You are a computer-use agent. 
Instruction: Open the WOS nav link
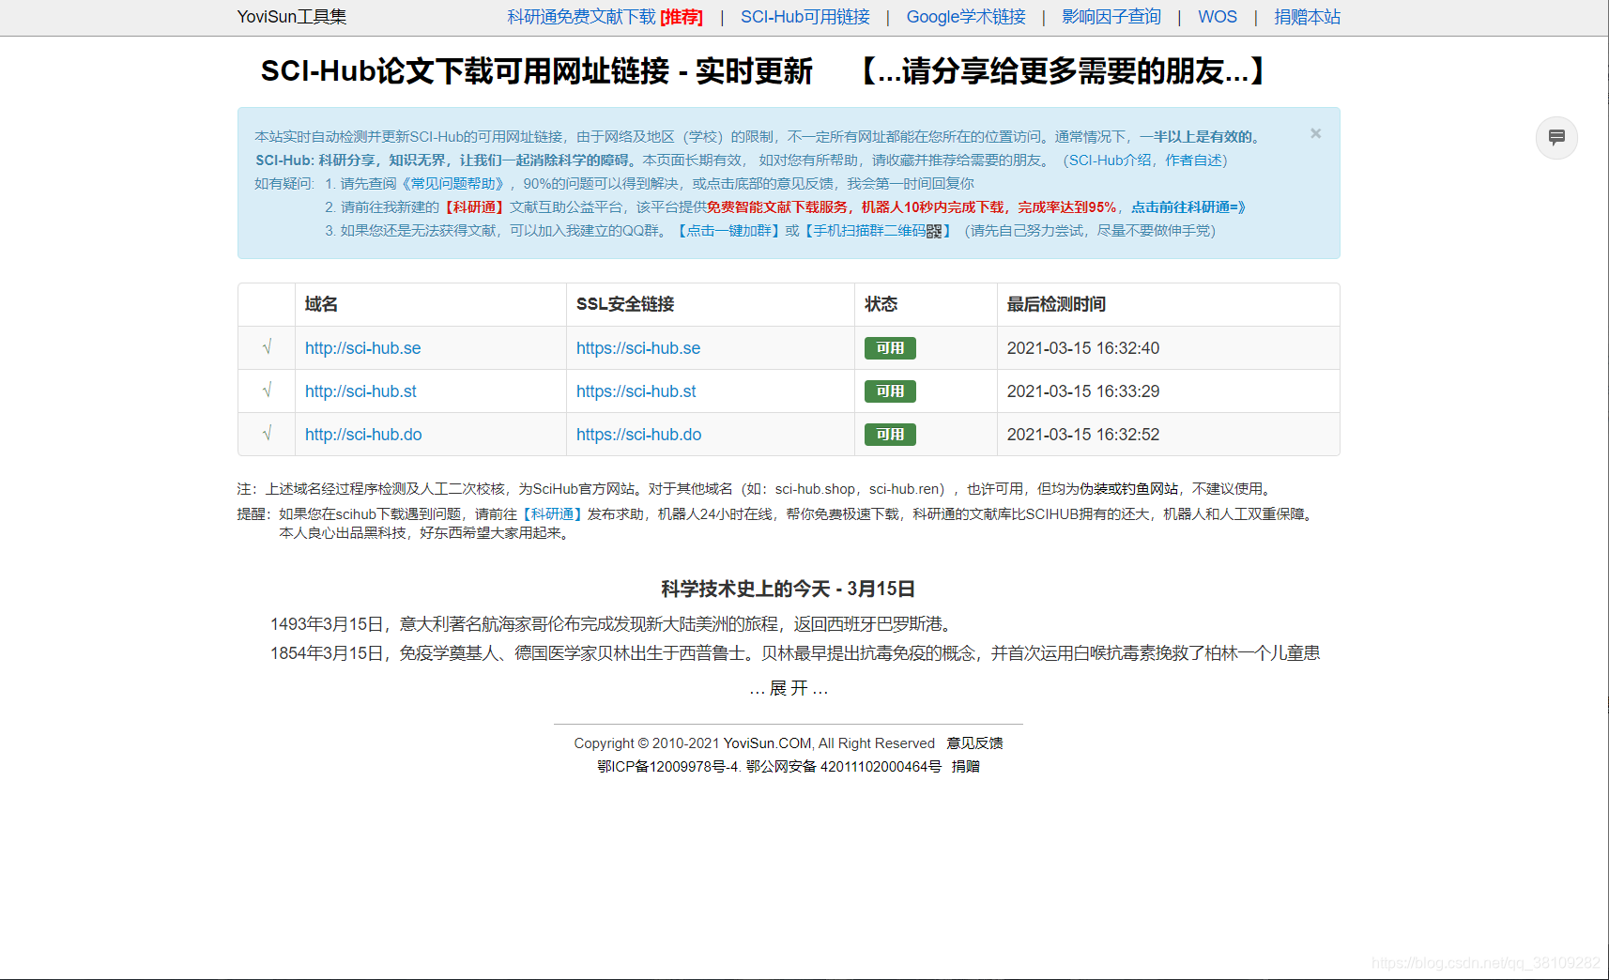[1217, 17]
